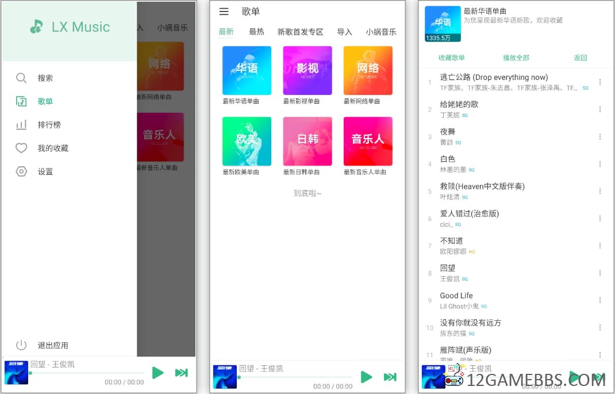Open three-dot menu for song 白色
615x394 pixels.
pyautogui.click(x=600, y=164)
